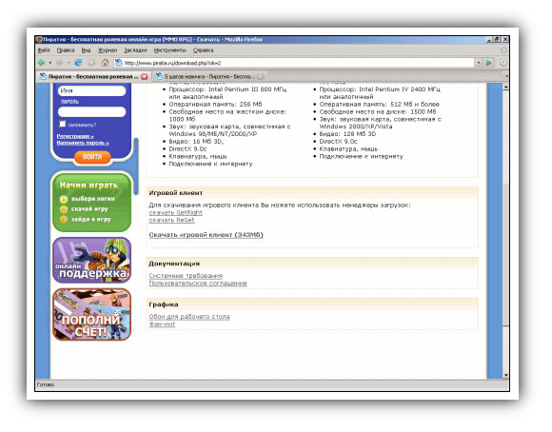Click the Имя username input field
The height and width of the screenshot is (432, 552).
91,90
